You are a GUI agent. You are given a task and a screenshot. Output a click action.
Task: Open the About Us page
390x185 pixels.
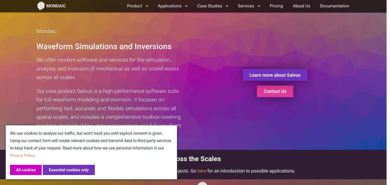click(301, 6)
